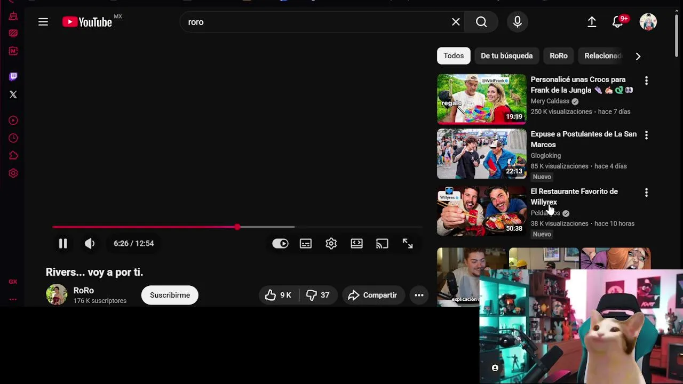
Task: Open options for the San Marcos video
Action: (x=646, y=135)
